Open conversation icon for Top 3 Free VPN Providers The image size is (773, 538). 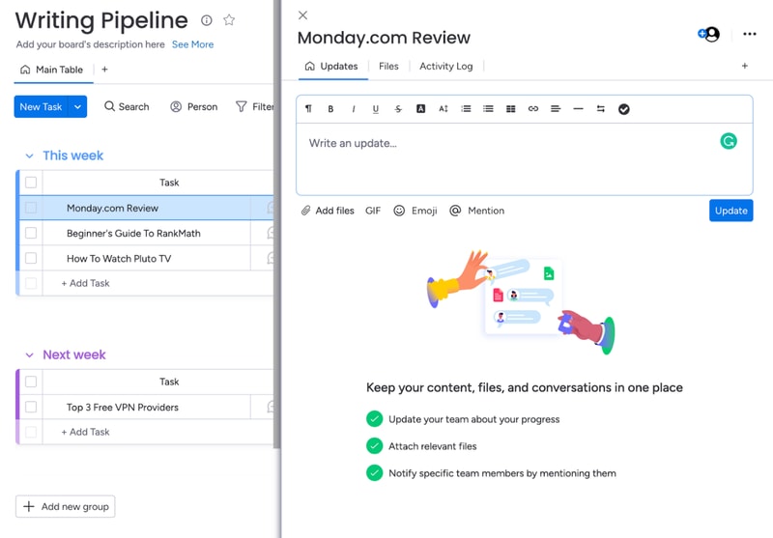point(271,407)
